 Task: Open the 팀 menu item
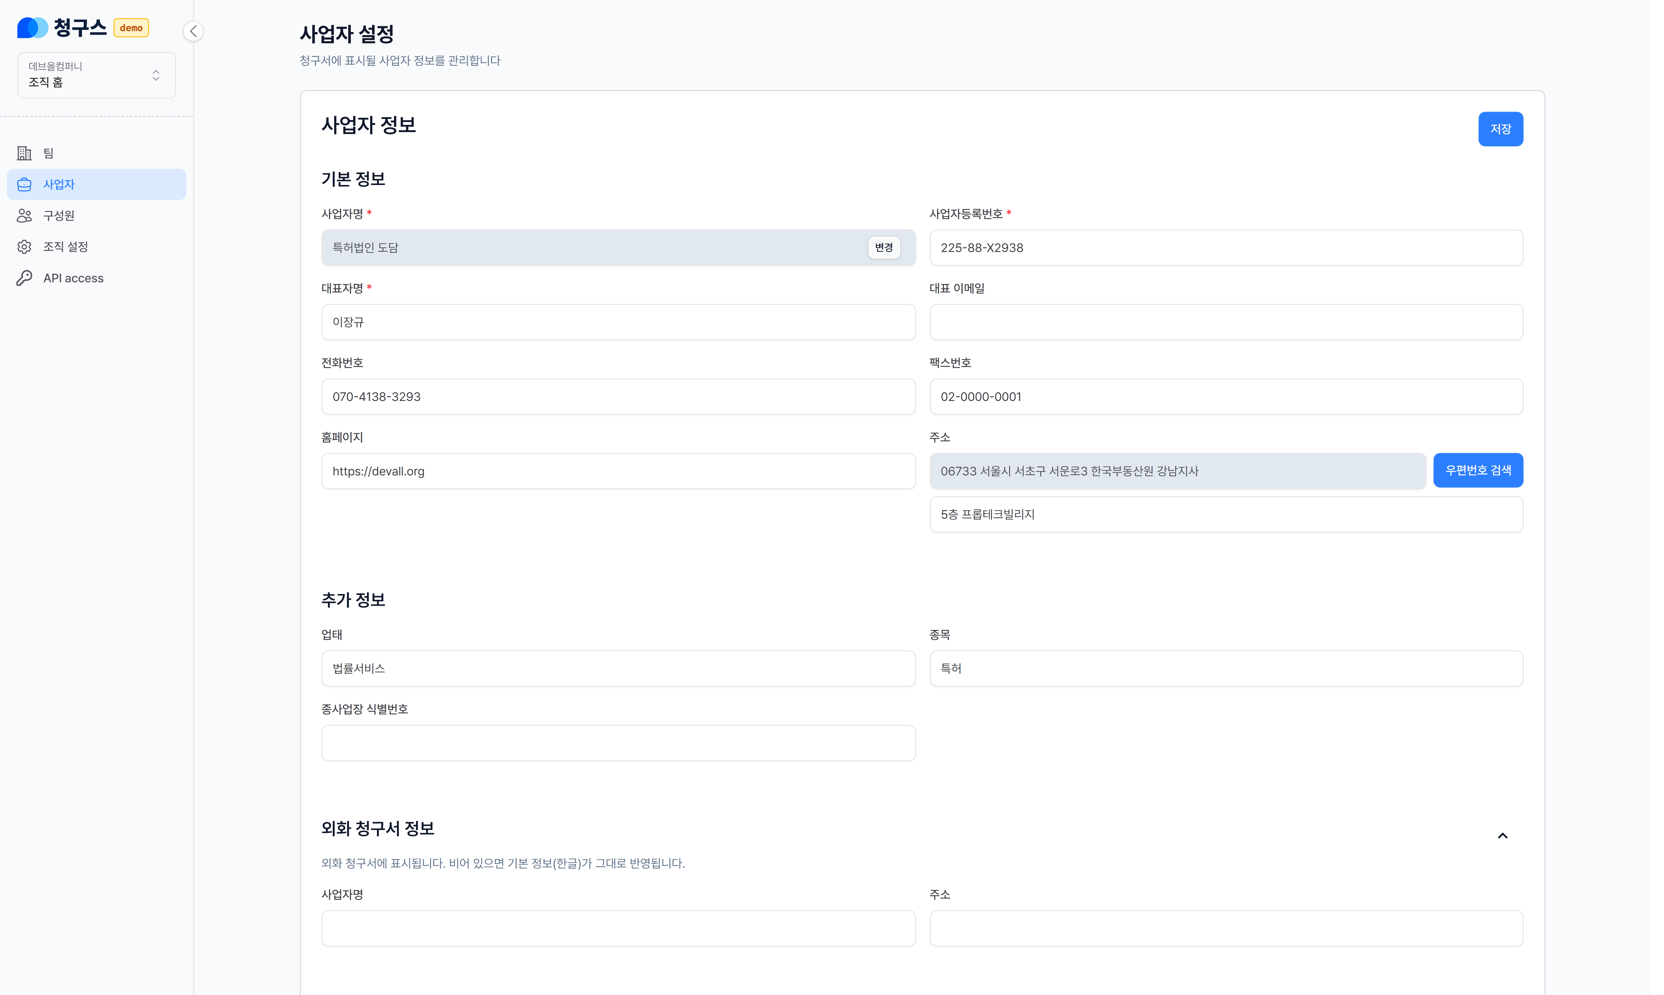[96, 154]
